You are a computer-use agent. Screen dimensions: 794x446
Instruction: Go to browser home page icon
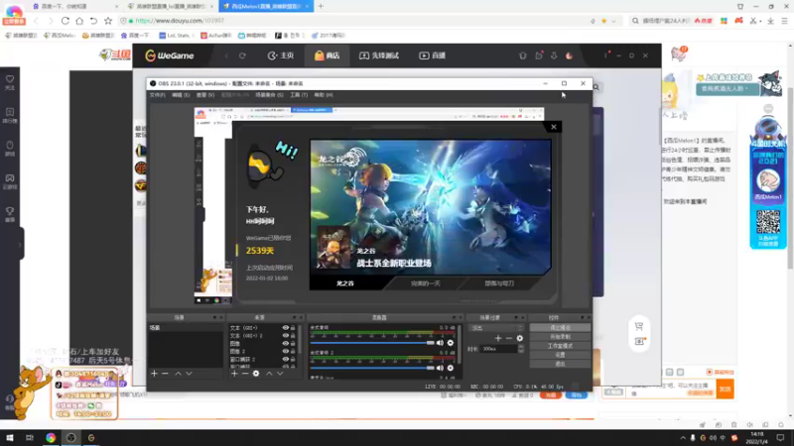coord(79,21)
